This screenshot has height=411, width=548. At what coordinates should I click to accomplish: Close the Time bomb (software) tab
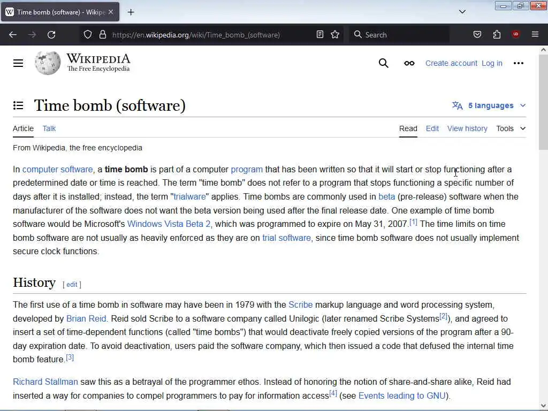click(111, 12)
